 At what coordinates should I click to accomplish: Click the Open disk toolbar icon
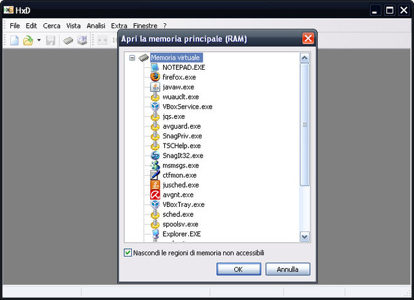click(x=82, y=40)
